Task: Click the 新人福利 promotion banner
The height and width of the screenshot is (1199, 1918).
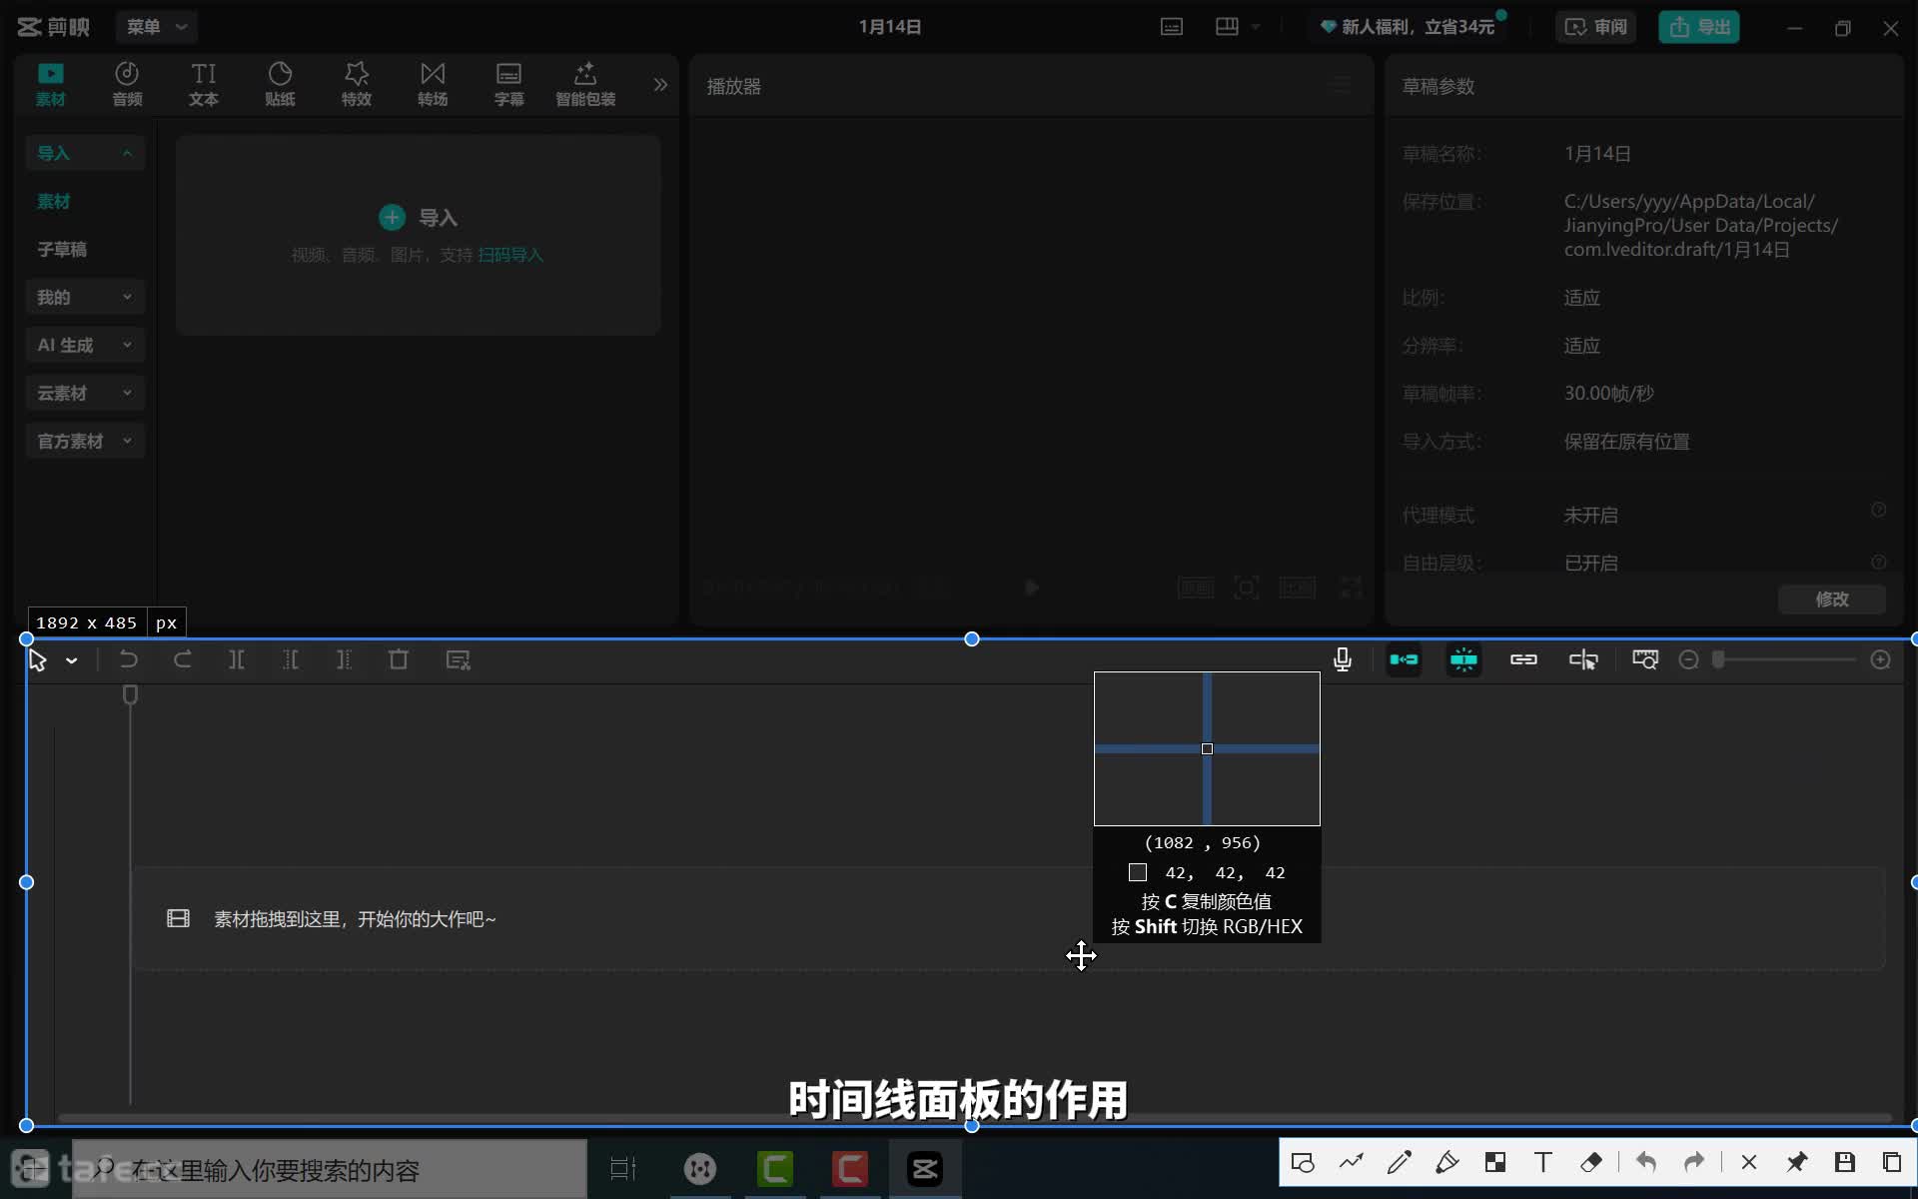Action: 1409,27
